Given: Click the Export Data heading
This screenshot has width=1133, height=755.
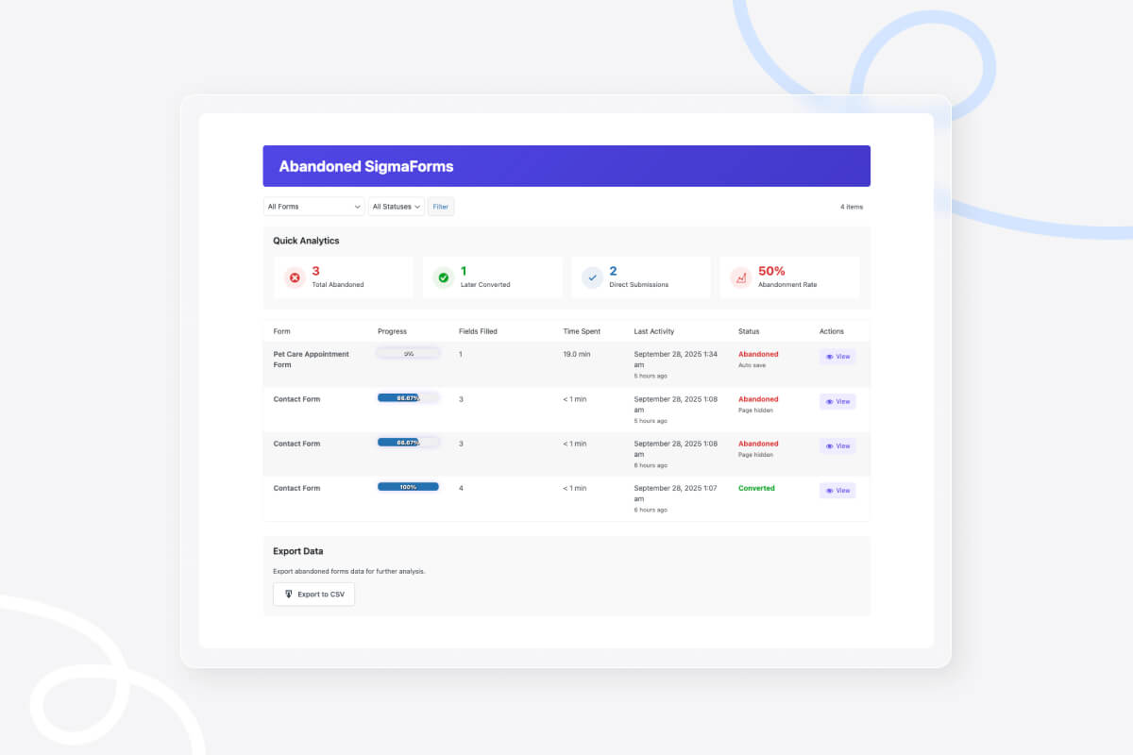Looking at the screenshot, I should [298, 551].
